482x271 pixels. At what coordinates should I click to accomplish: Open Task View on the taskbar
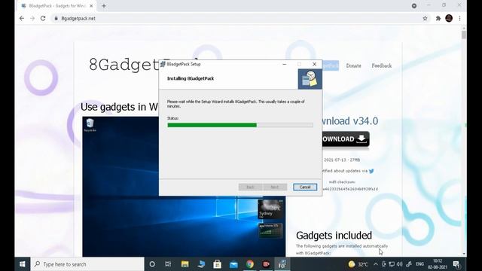coord(168,264)
